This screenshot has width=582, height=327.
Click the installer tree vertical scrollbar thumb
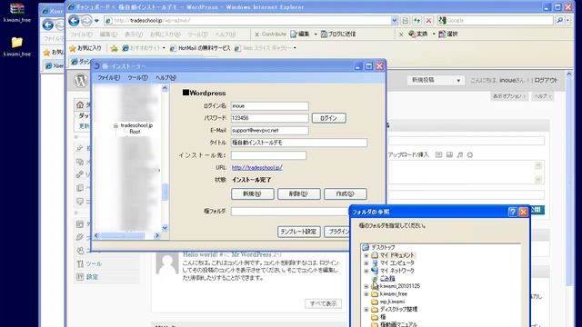(165, 192)
